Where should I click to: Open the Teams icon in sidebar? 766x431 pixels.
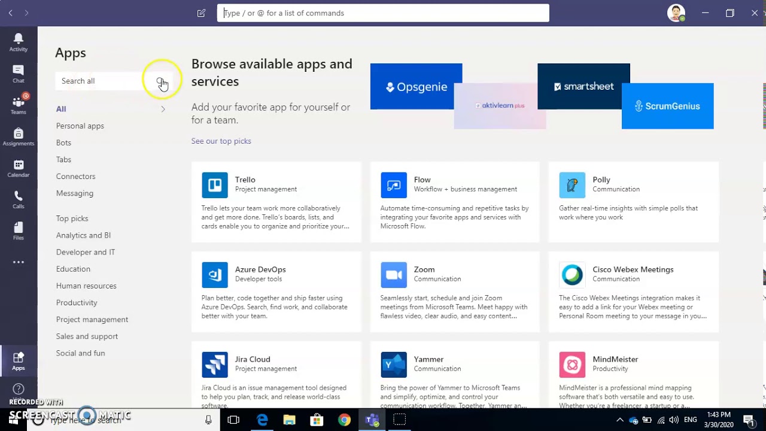coord(19,105)
